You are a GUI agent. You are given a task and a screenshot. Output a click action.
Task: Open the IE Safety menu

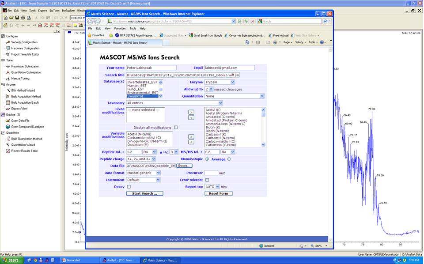[300, 42]
